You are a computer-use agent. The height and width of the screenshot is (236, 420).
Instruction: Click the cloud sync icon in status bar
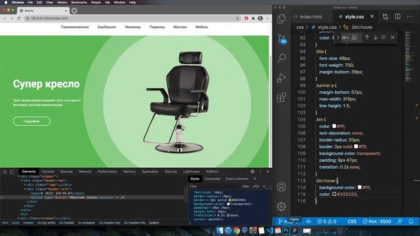pos(308,222)
